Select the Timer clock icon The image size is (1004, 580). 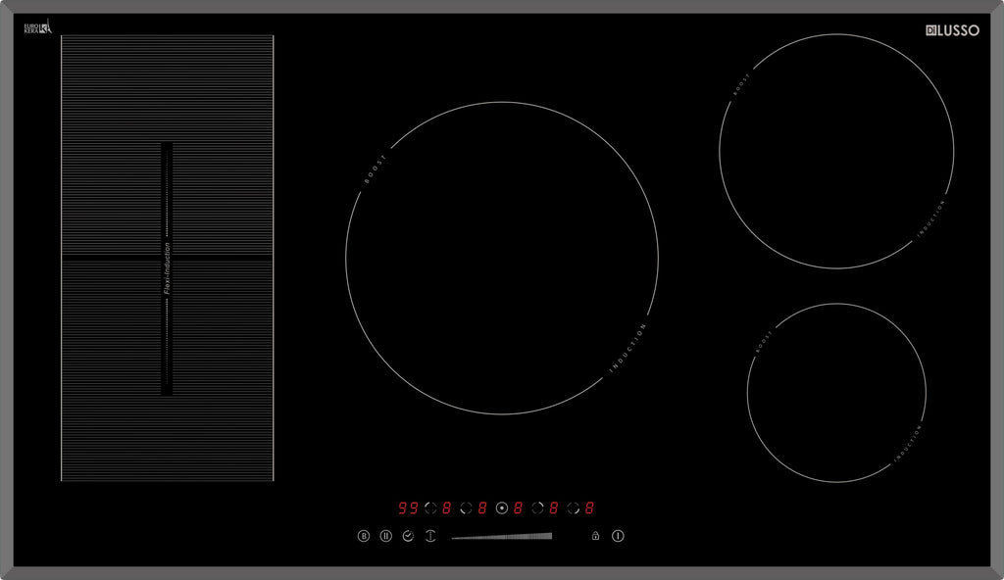click(x=407, y=535)
